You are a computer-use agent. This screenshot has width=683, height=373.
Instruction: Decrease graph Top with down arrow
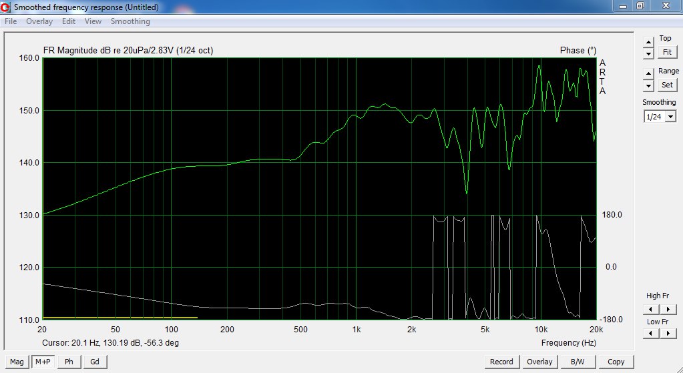pyautogui.click(x=648, y=53)
